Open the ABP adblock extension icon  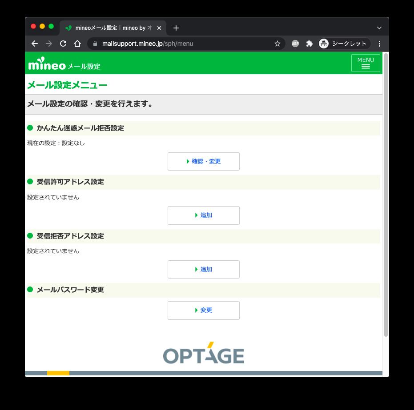pos(295,44)
